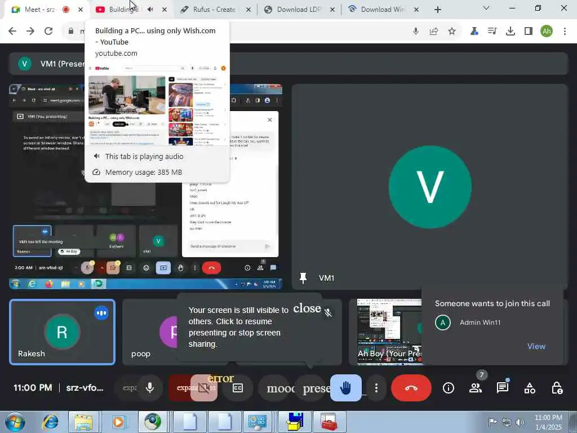Open Windows Explorer folder from taskbar

(84, 422)
